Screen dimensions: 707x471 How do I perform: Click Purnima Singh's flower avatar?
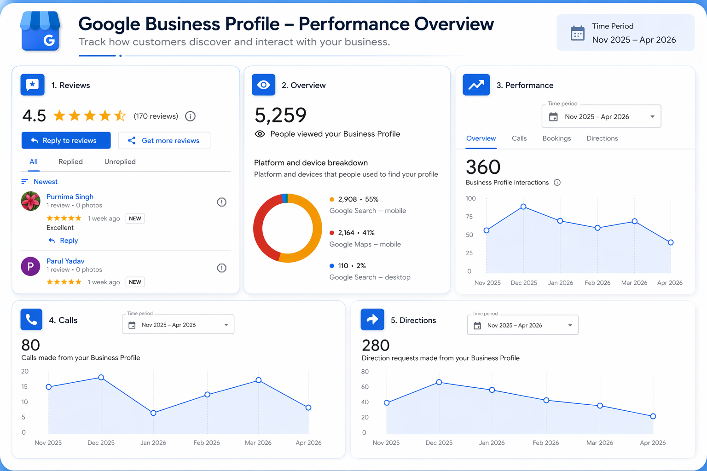[x=30, y=201]
